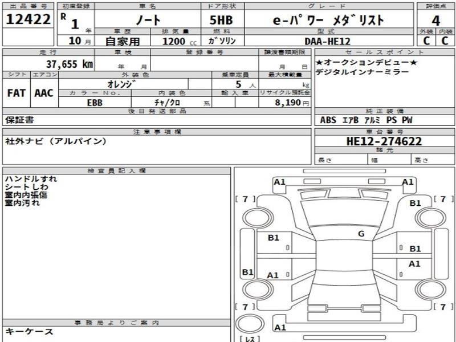Select inspector note シートしわ

(26, 187)
